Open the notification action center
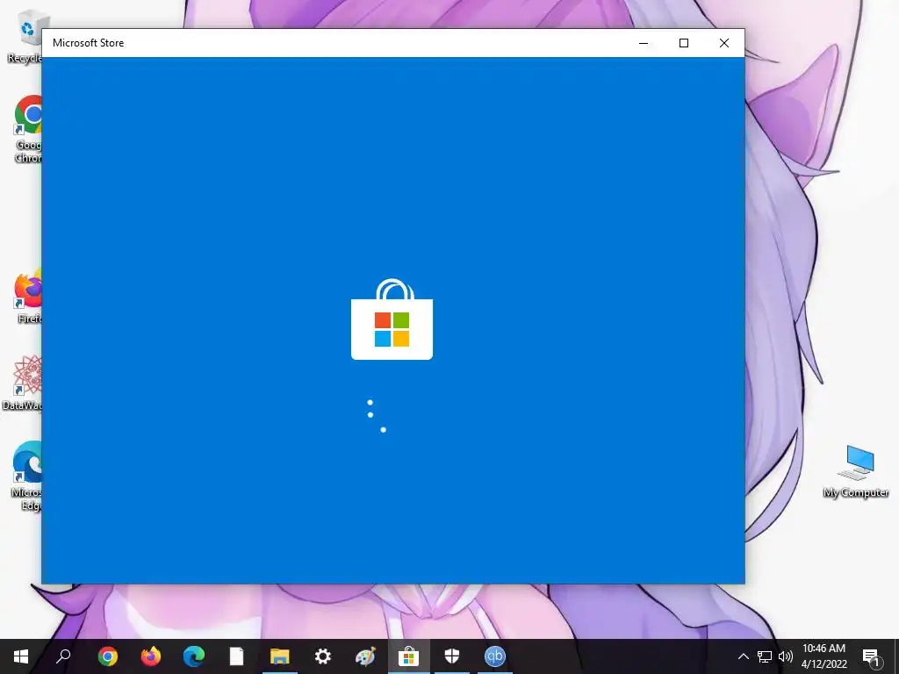Image resolution: width=899 pixels, height=674 pixels. 872,656
